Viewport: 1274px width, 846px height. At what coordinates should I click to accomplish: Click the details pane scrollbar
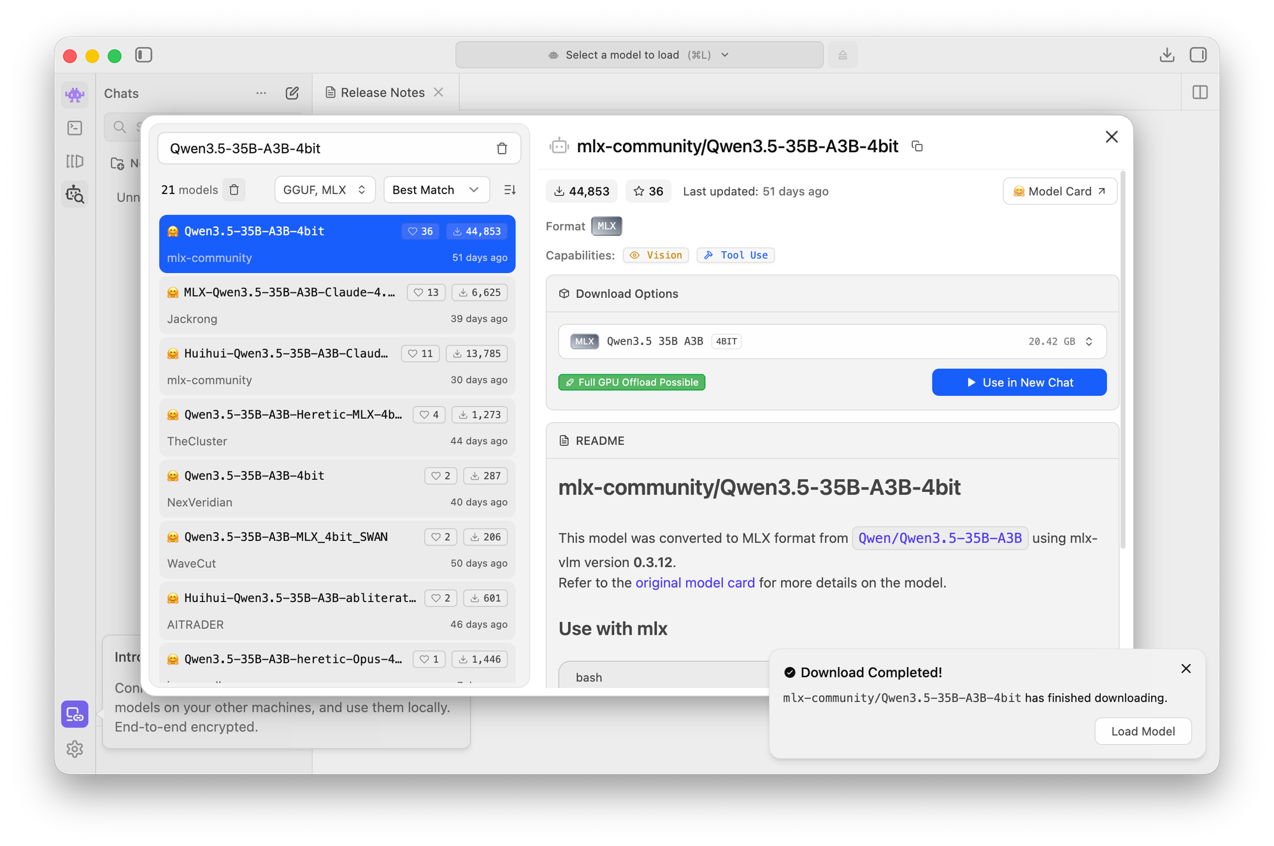(1122, 360)
